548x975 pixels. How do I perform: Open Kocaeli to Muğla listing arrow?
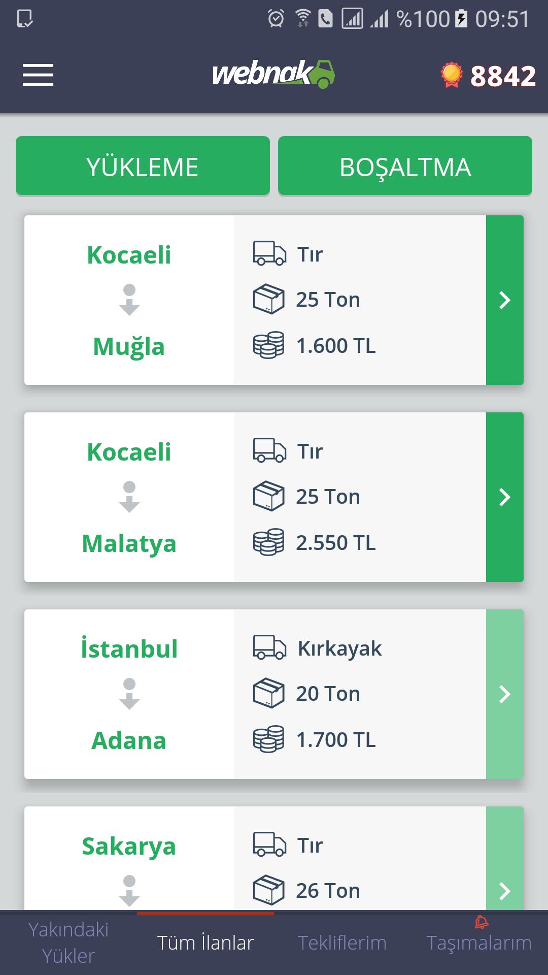504,300
